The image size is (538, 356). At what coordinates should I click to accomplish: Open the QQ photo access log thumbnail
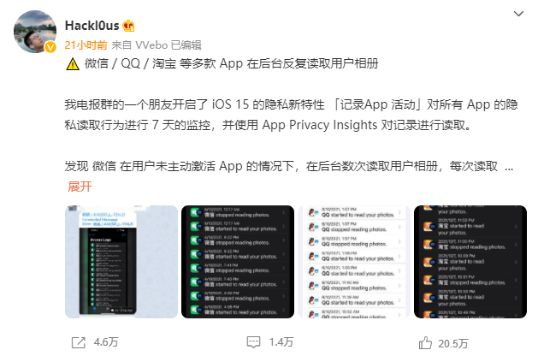point(354,262)
